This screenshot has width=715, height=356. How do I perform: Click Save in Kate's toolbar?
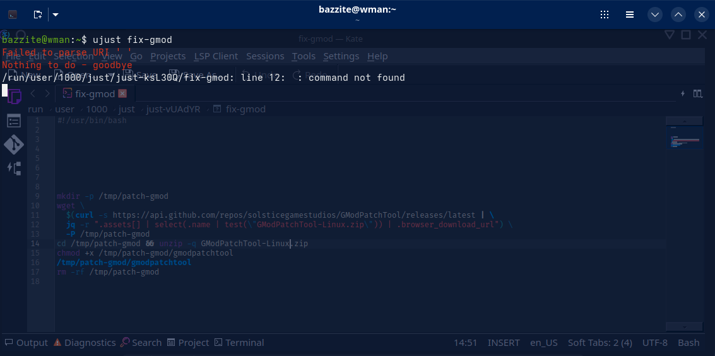(141, 74)
